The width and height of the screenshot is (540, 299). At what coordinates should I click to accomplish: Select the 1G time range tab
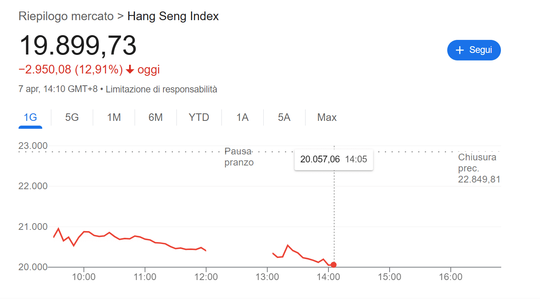coord(30,117)
